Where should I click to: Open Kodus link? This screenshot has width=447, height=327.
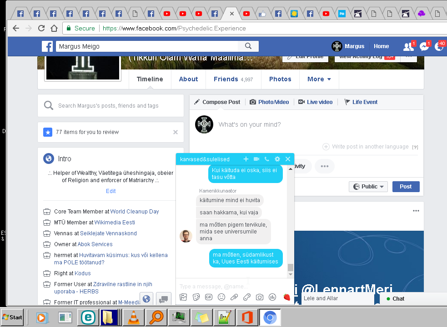click(x=83, y=273)
